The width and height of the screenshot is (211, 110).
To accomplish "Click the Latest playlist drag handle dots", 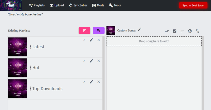I will click(x=31, y=47).
